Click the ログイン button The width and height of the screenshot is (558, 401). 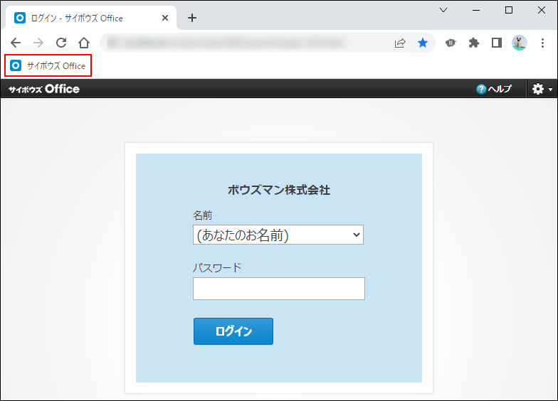(x=233, y=331)
